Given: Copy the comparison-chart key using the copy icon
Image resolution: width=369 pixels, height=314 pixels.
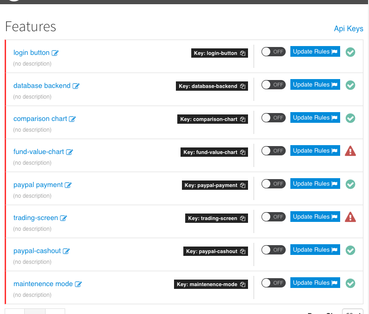Looking at the screenshot, I should [x=242, y=120].
